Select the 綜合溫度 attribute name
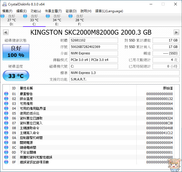 click(26, 99)
